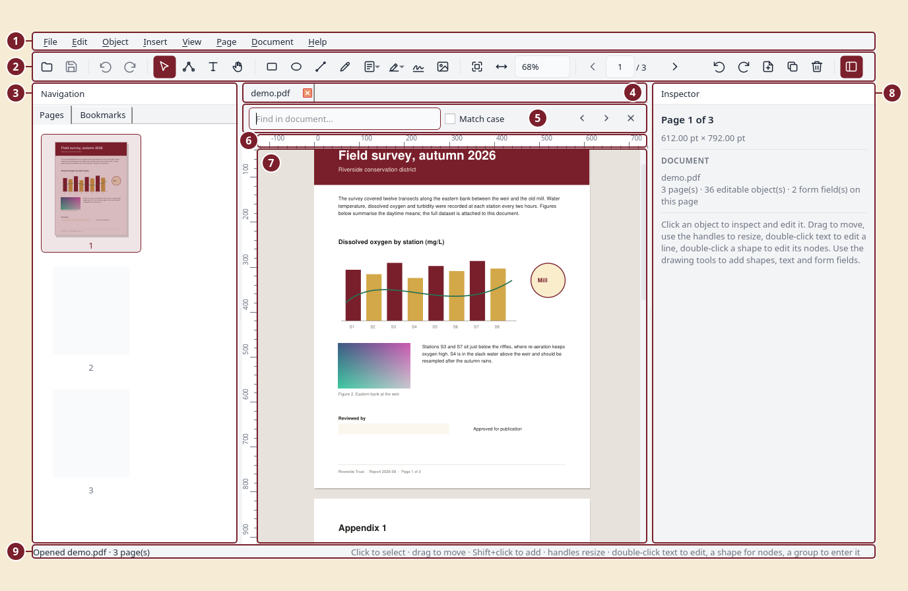Enable the Match case checkbox

(450, 119)
